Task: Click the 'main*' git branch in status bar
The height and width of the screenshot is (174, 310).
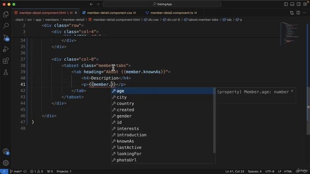Action: (x=16, y=172)
